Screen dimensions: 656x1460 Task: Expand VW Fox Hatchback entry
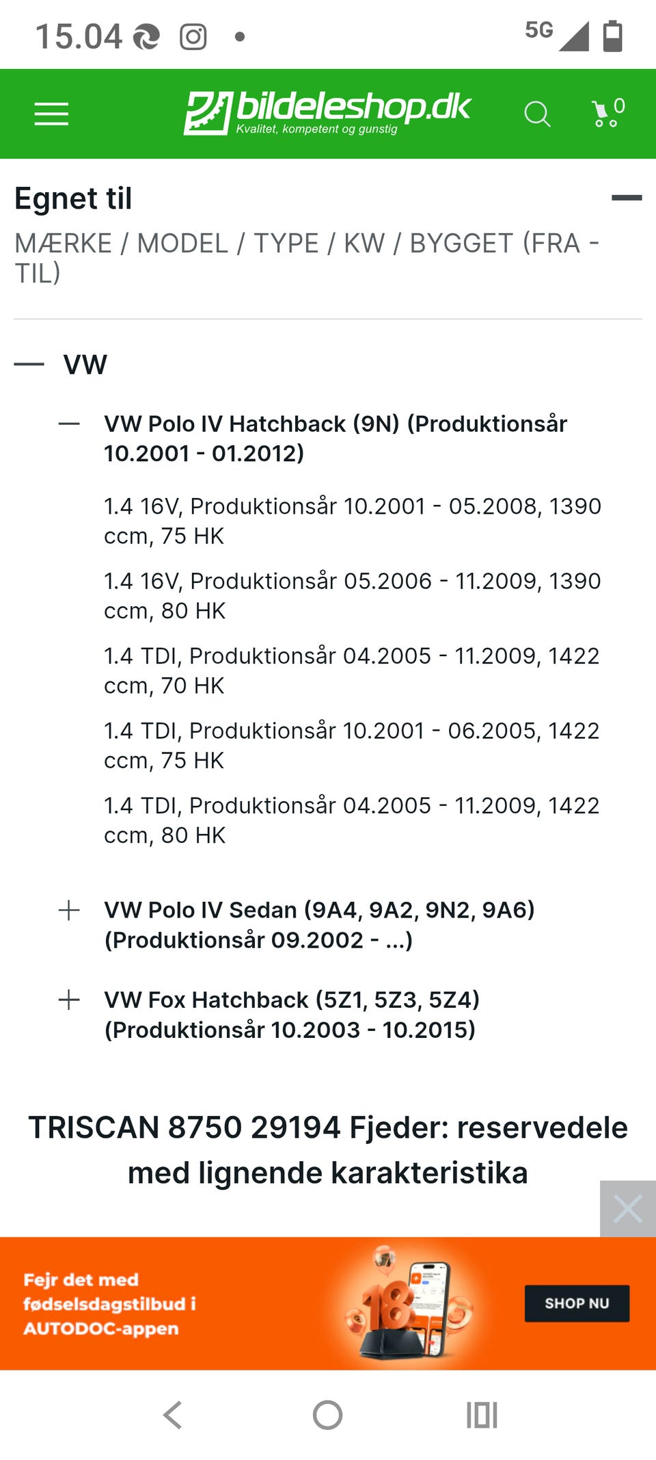pos(69,1000)
